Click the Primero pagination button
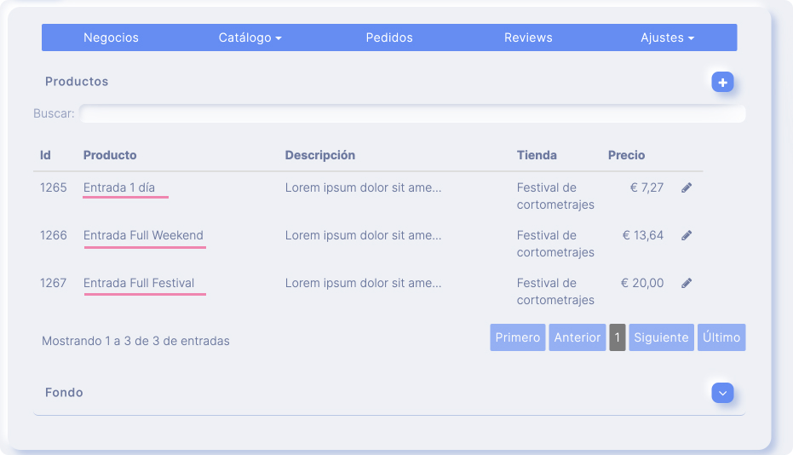 517,337
